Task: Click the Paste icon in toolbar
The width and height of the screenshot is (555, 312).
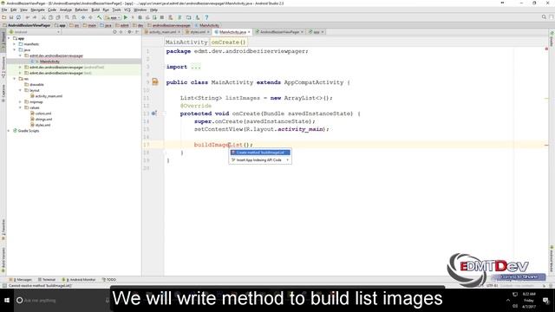Action: tap(58, 17)
